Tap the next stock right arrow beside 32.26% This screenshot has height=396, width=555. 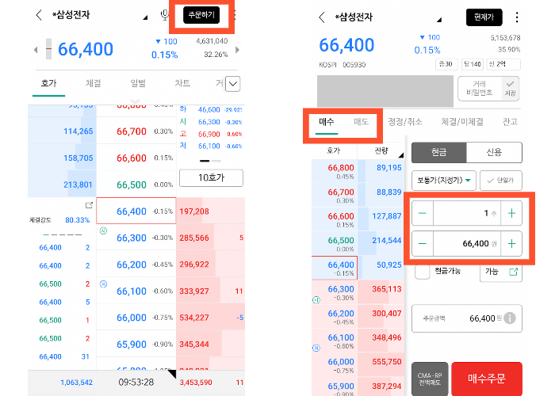pyautogui.click(x=237, y=50)
